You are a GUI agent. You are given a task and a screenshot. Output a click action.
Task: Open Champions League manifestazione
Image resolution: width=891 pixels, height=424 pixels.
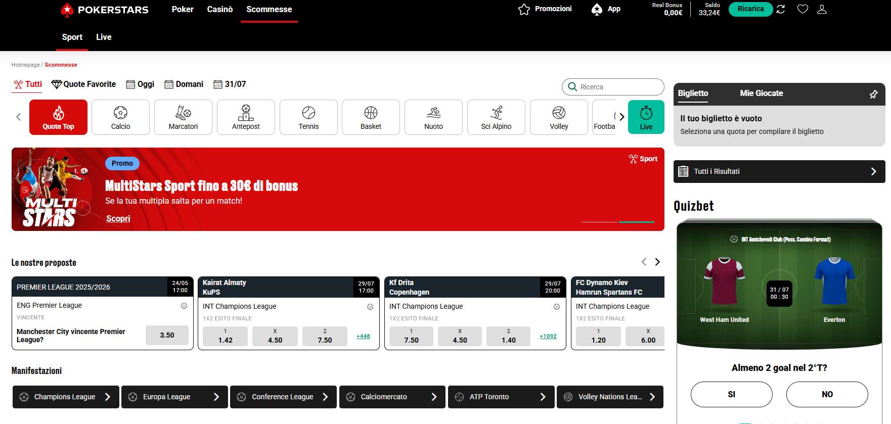(x=66, y=397)
